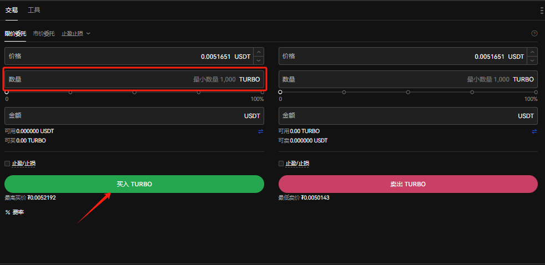Click the sell slider midpoint marker
This screenshot has width=545, height=265.
pos(408,92)
